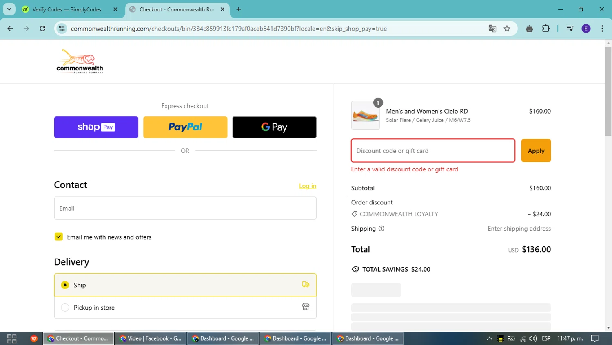Click the Men's and Women's Cielo RD title
Screen dimensions: 612x345
427,111
